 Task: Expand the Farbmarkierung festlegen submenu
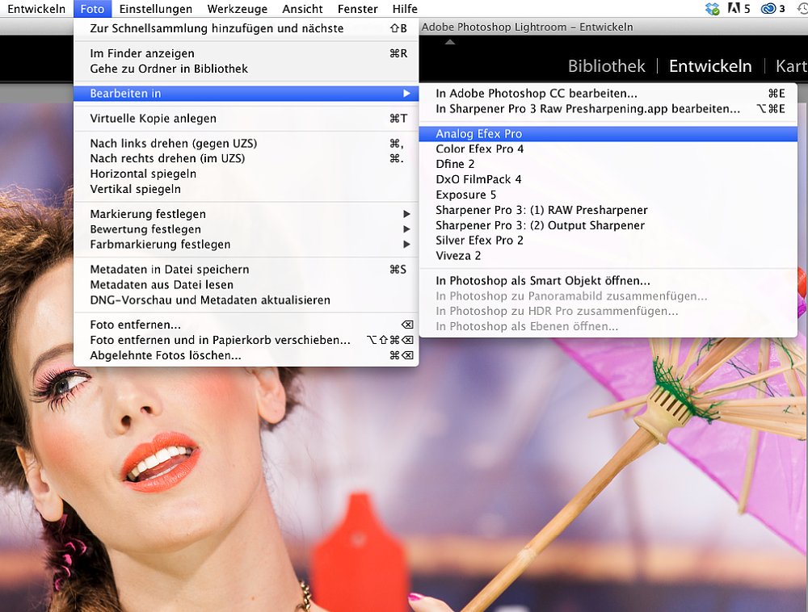coord(246,245)
